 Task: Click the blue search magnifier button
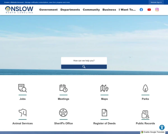tap(84, 67)
